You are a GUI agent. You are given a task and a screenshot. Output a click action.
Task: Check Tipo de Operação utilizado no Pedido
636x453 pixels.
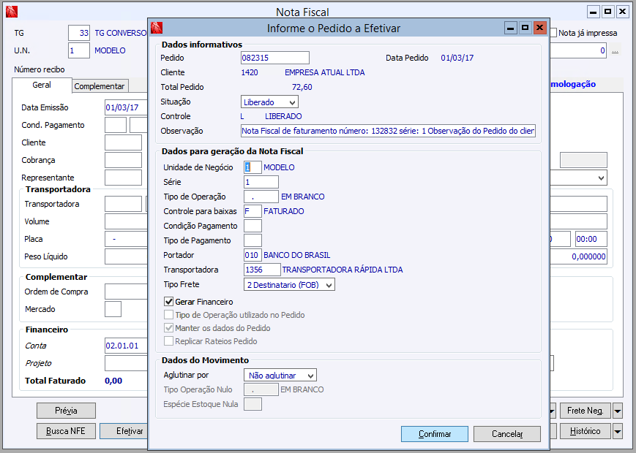click(x=169, y=315)
